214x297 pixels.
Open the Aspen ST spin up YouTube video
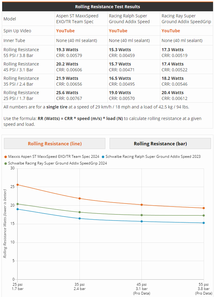[65, 31]
